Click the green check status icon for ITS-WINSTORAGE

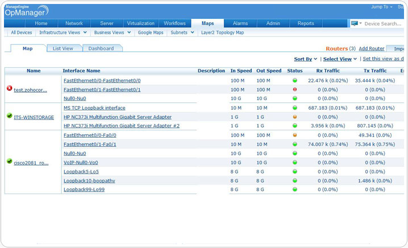(9, 115)
